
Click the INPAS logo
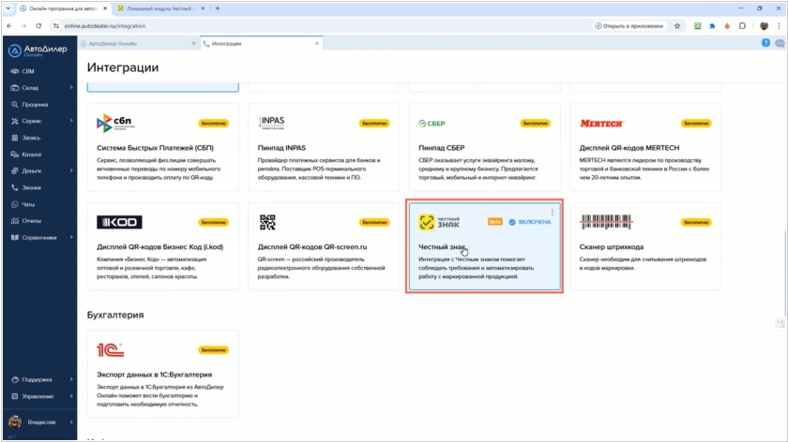tap(271, 123)
